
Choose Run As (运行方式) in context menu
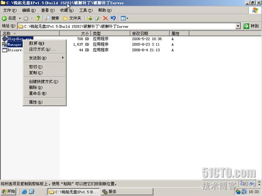click(x=45, y=49)
